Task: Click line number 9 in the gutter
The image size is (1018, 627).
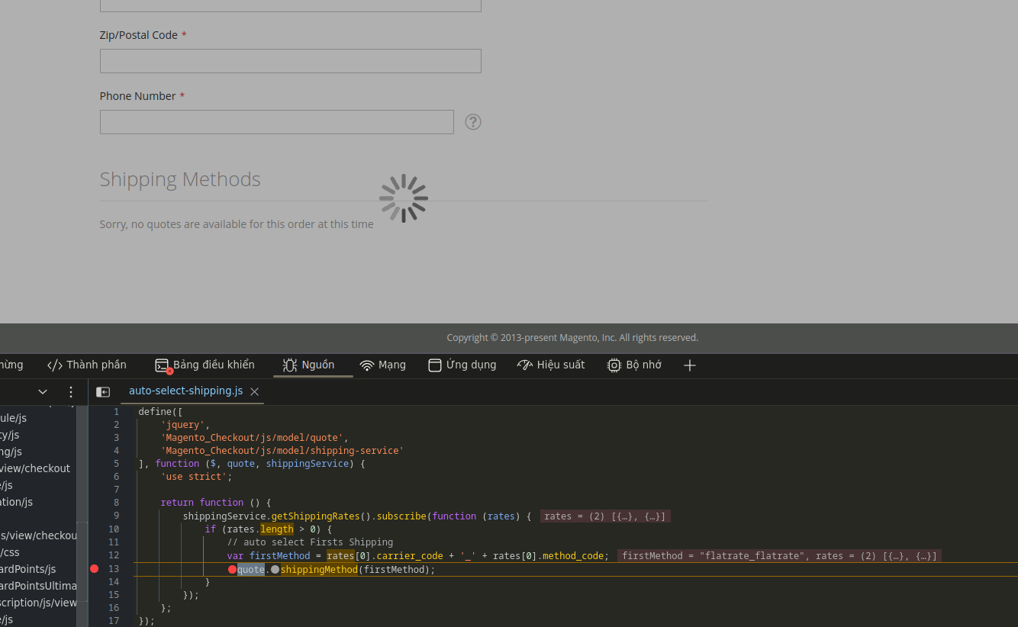Action: pos(116,516)
